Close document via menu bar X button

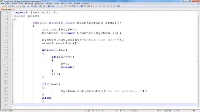198,3
